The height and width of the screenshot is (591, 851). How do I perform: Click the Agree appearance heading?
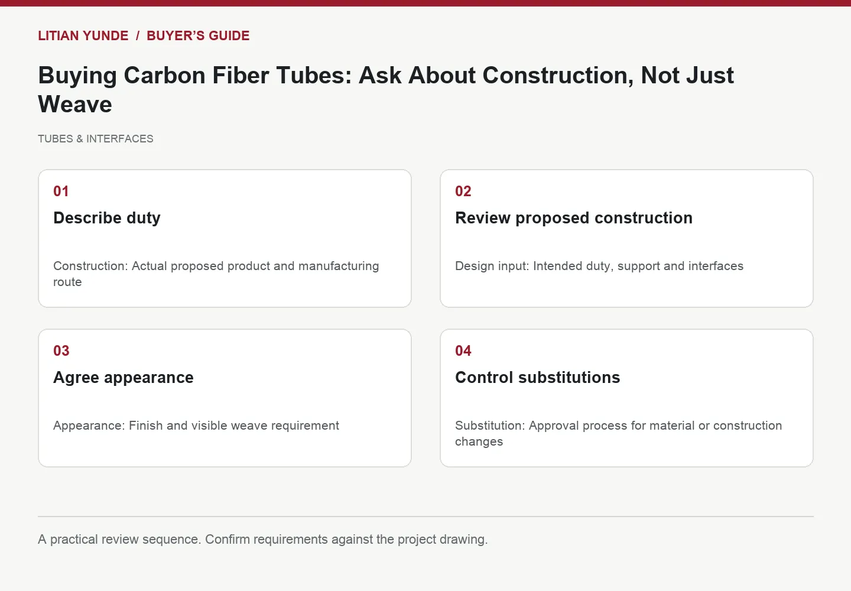click(x=124, y=378)
